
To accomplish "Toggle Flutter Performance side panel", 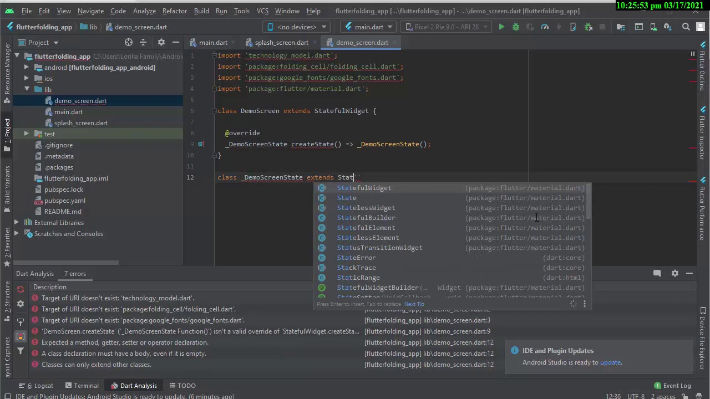I will point(702,208).
